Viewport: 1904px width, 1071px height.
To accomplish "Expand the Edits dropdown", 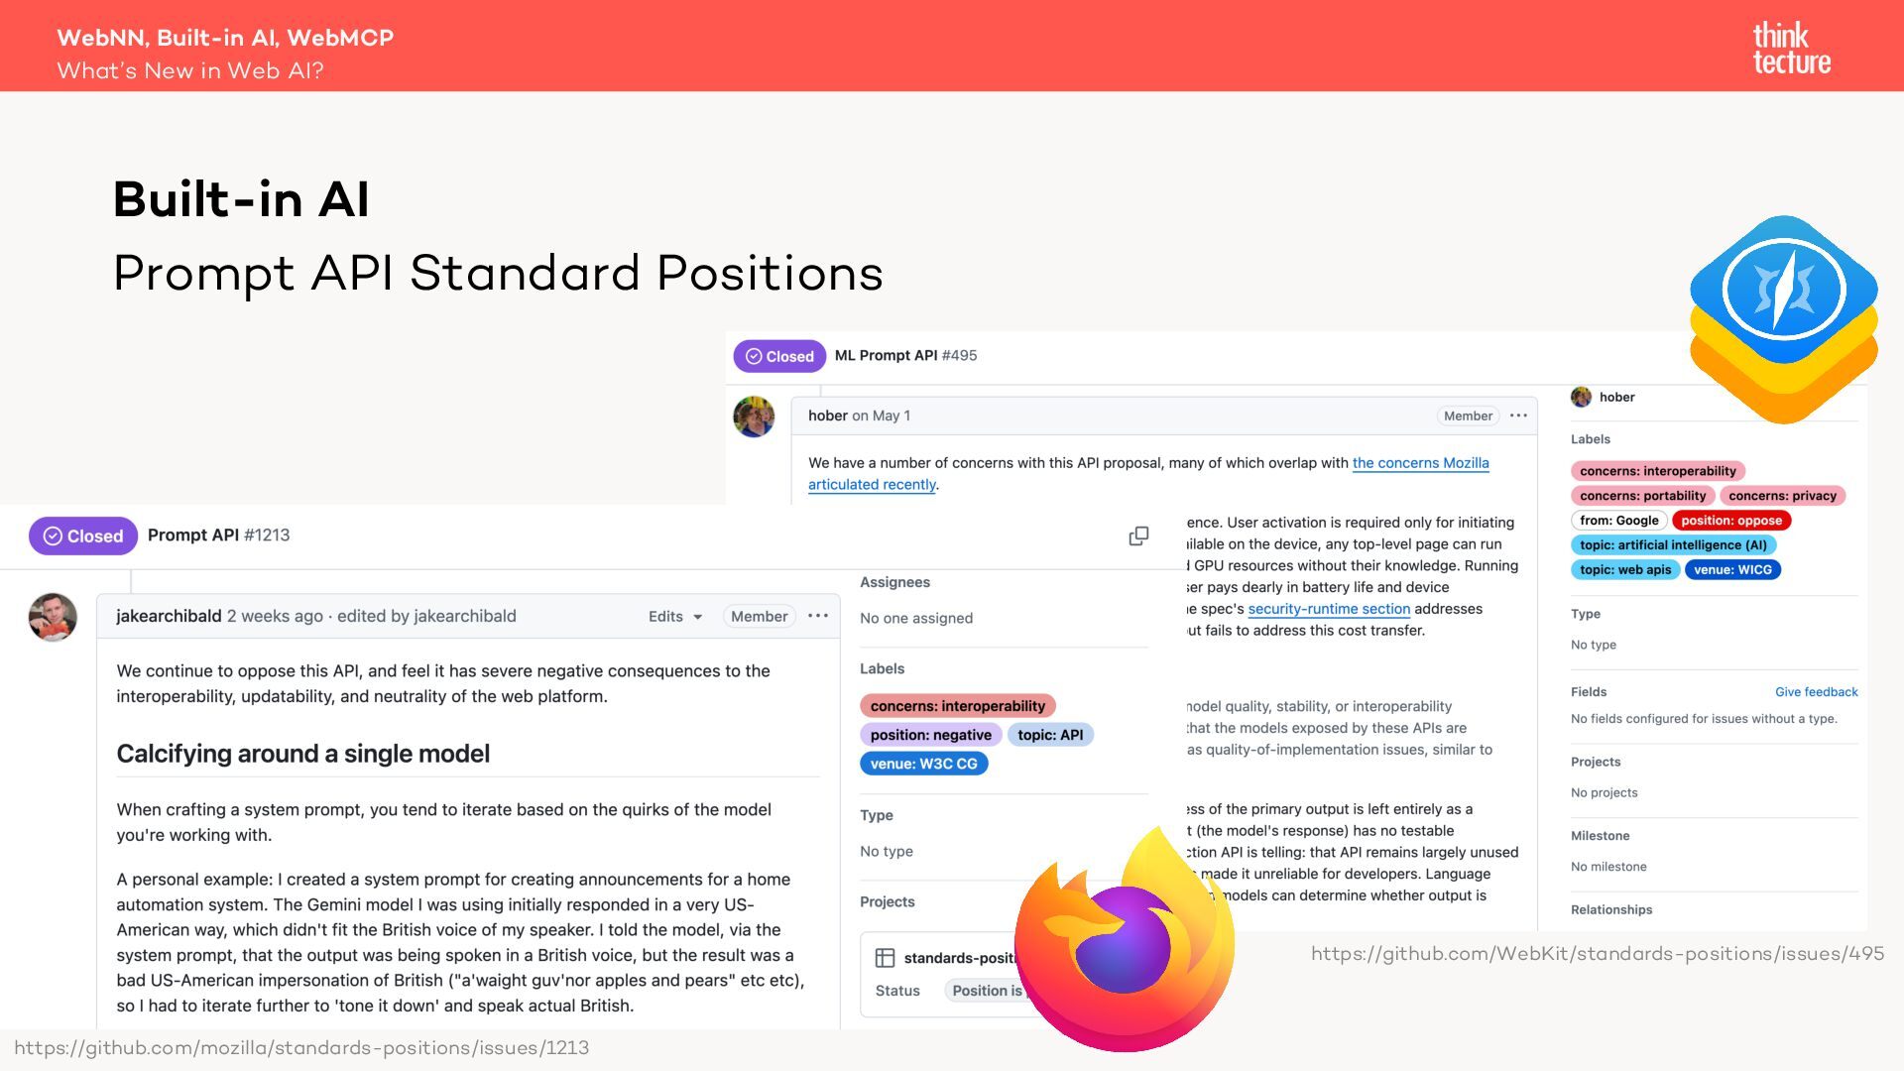I will [675, 616].
